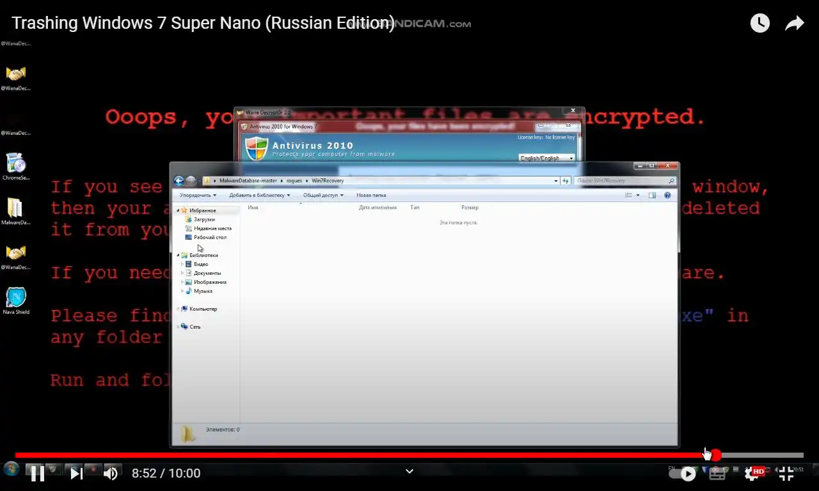The image size is (819, 491).
Task: Click the Windows Start orb
Action: [x=11, y=469]
